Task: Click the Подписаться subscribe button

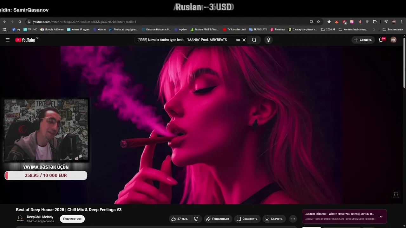Action: pyautogui.click(x=72, y=219)
